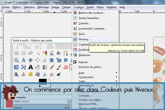Open the Mode dropdown showing Normal
This screenshot has height=110, width=165.
[46, 101]
